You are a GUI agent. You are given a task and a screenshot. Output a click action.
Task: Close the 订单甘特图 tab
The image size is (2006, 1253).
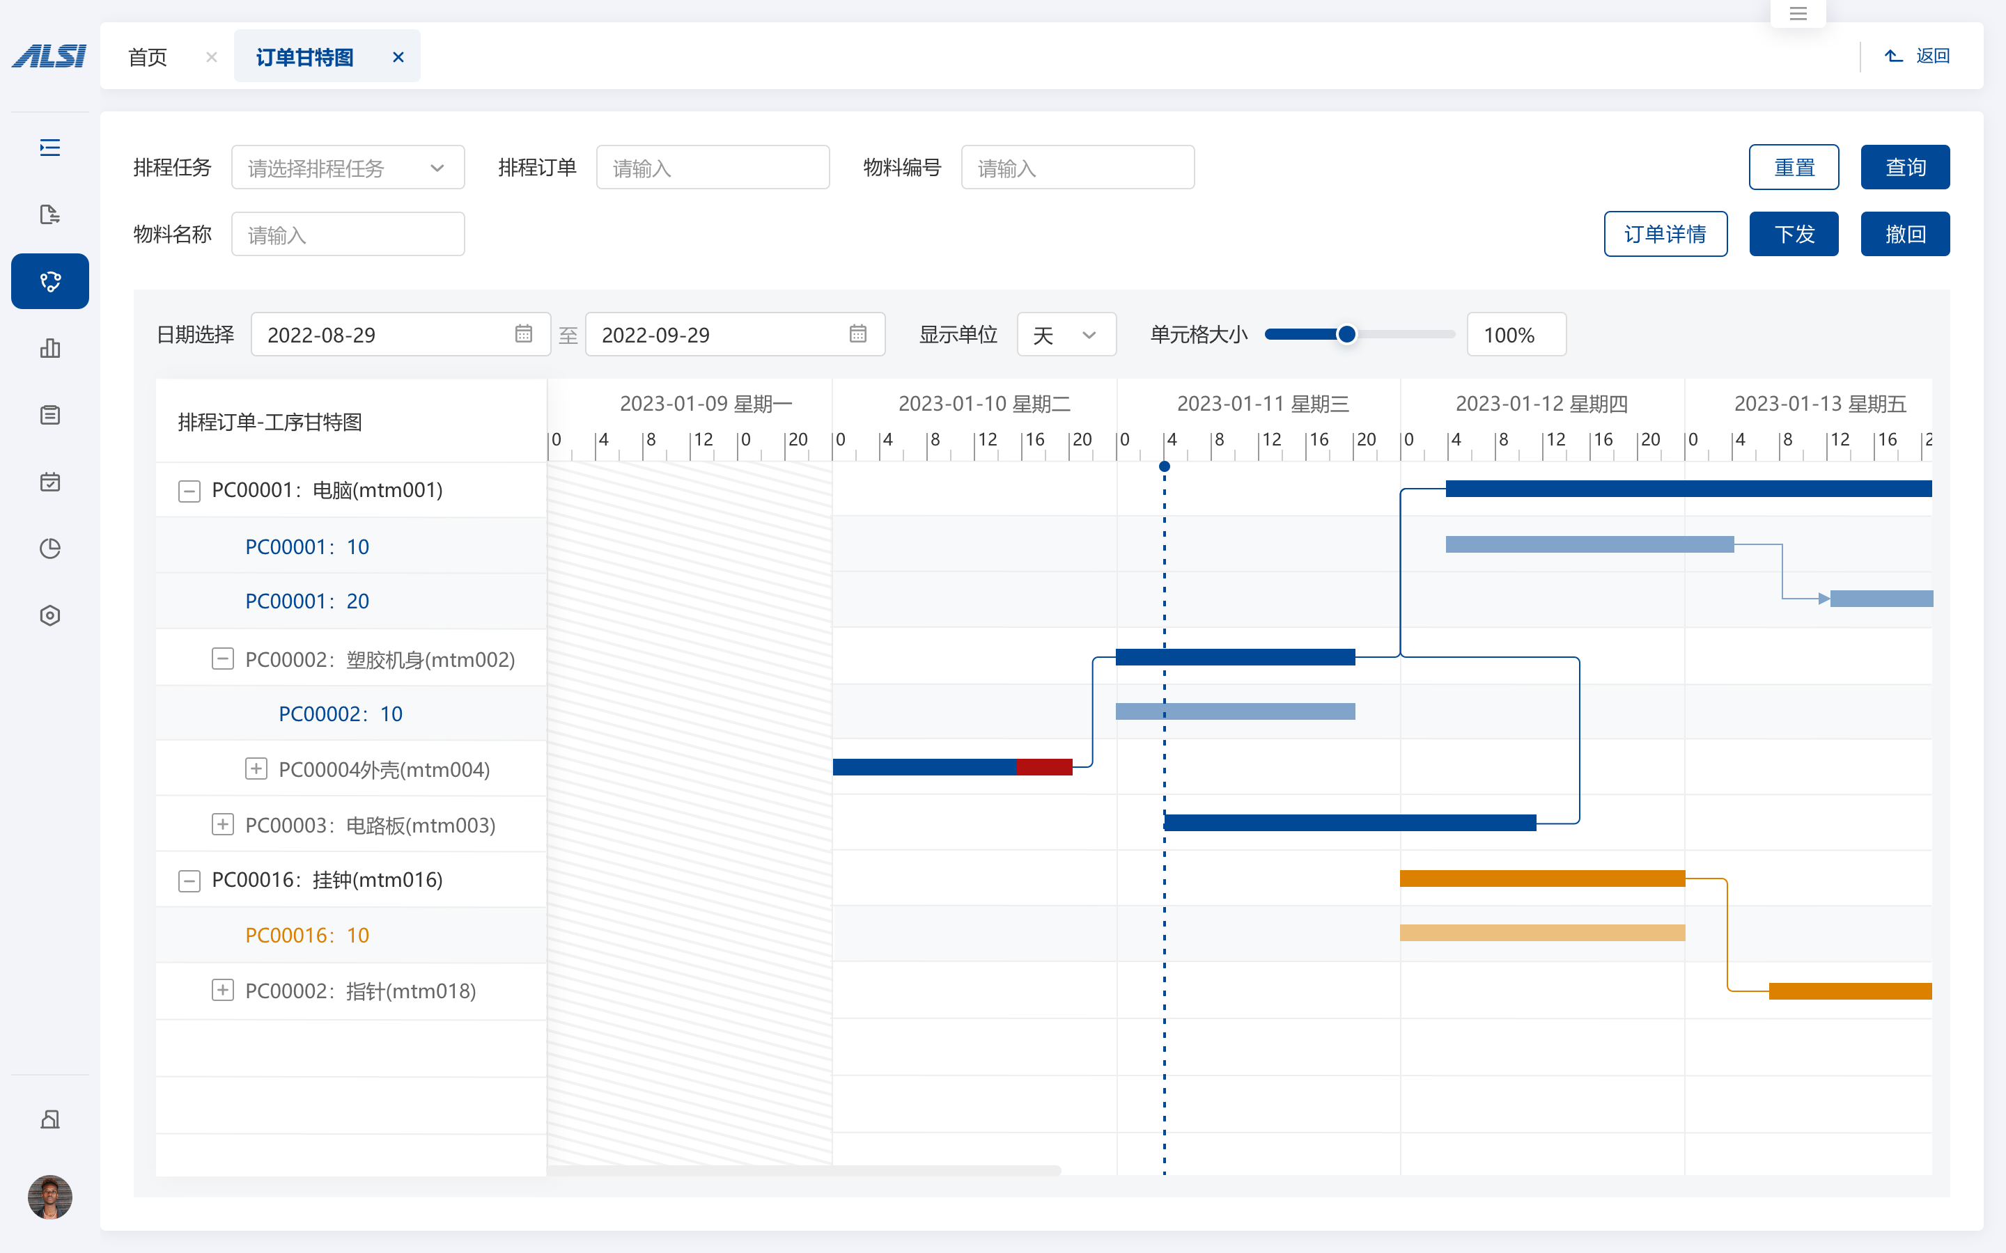(x=398, y=57)
